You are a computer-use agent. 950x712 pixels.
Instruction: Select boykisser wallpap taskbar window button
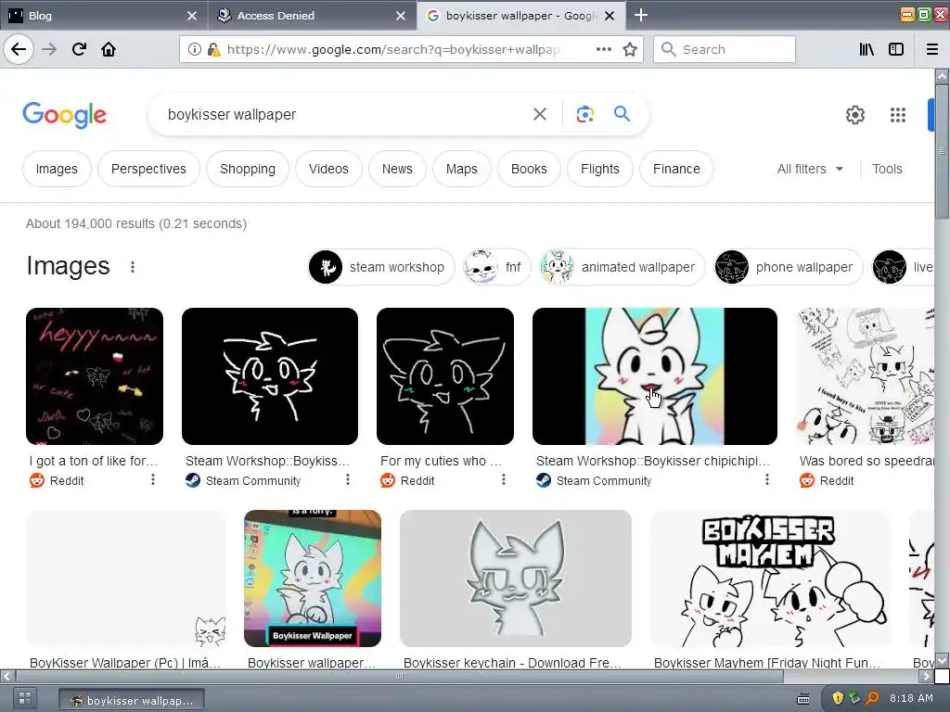(x=132, y=700)
